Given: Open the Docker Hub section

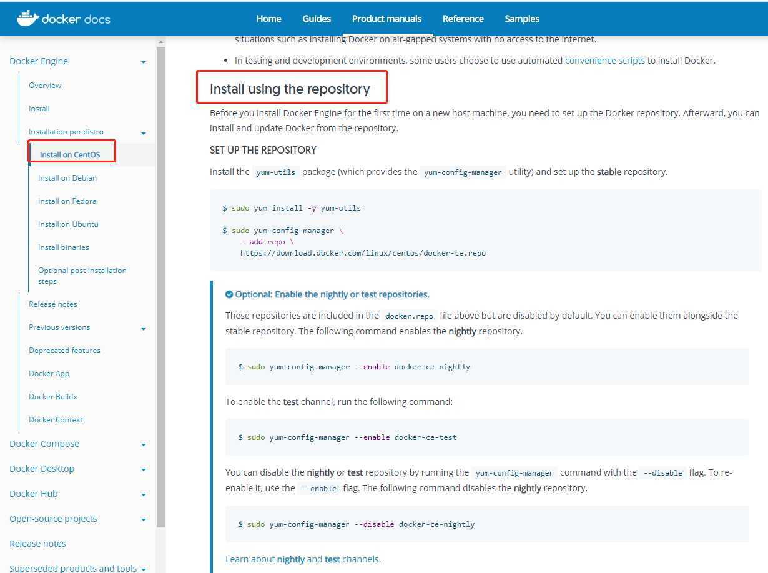Looking at the screenshot, I should tap(34, 494).
